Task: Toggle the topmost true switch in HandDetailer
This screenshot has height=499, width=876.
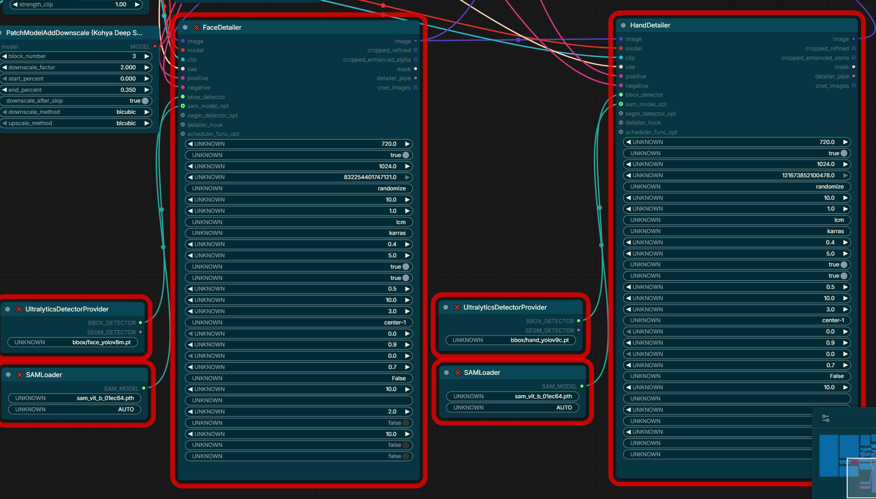Action: 844,153
